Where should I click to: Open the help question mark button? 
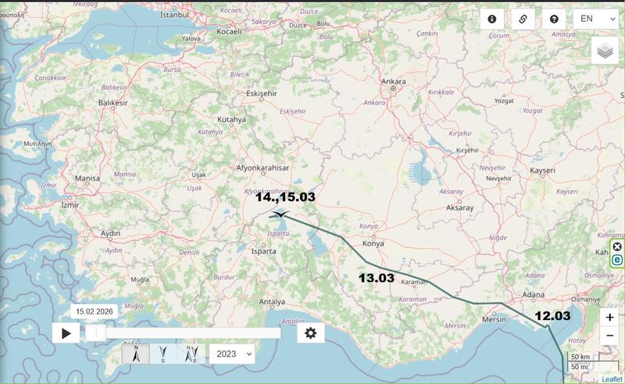554,19
